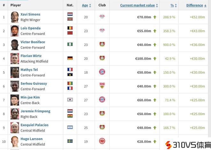Viewport: 211px width, 150px height.
Task: Open Xavi Simons player profile link
Action: click(x=30, y=14)
